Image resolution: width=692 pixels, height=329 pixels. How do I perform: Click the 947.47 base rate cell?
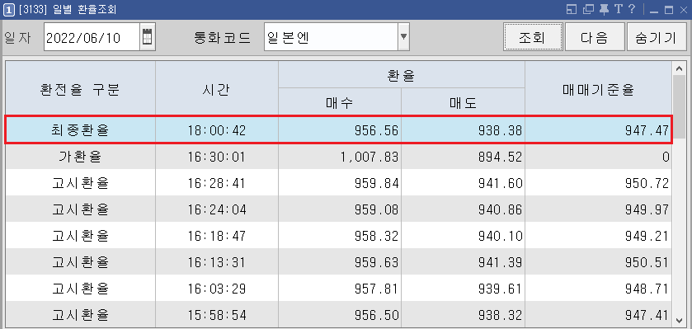tap(598, 130)
